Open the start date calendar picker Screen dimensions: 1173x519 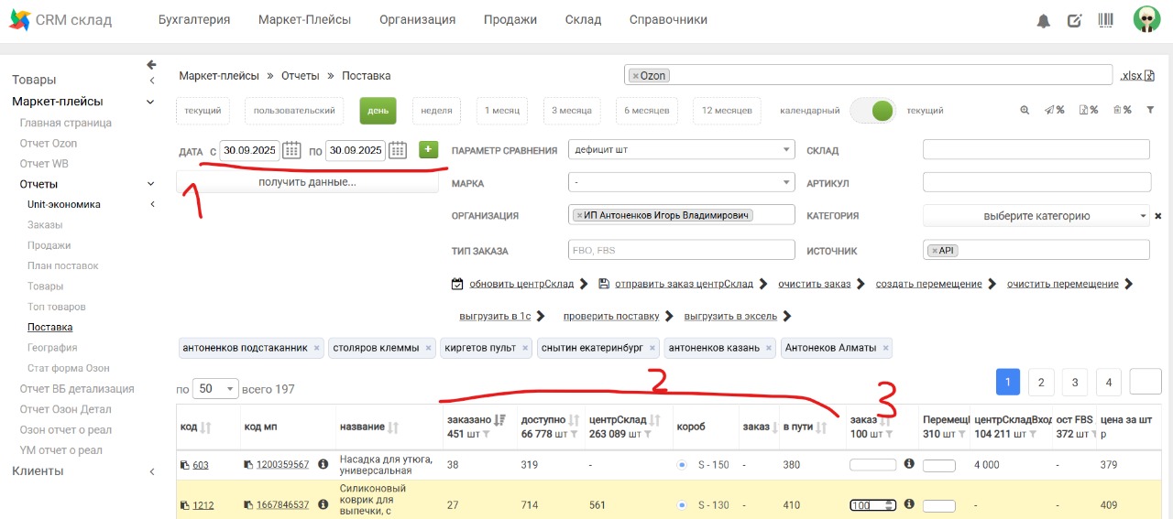point(291,150)
